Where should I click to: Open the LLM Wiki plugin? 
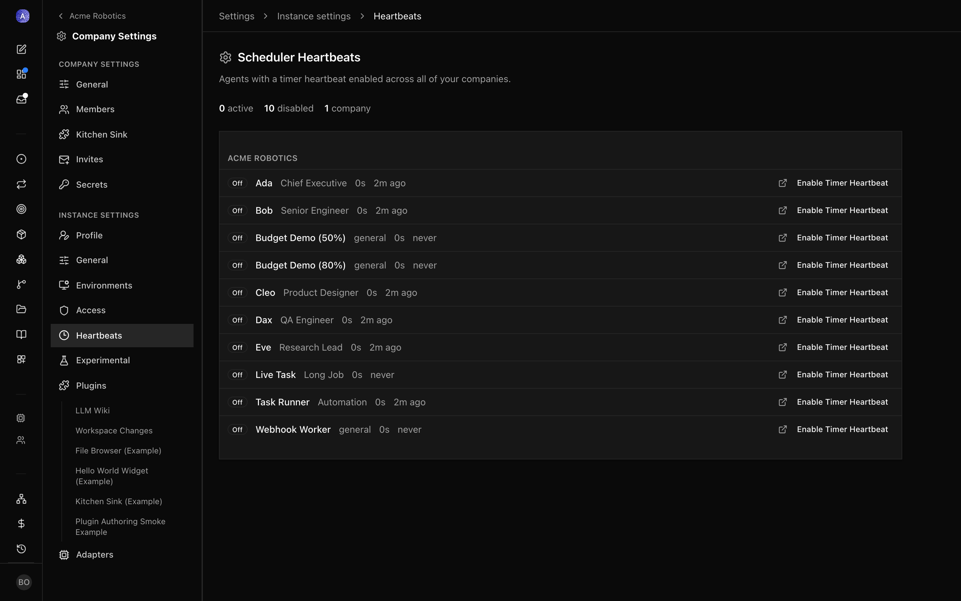point(92,411)
